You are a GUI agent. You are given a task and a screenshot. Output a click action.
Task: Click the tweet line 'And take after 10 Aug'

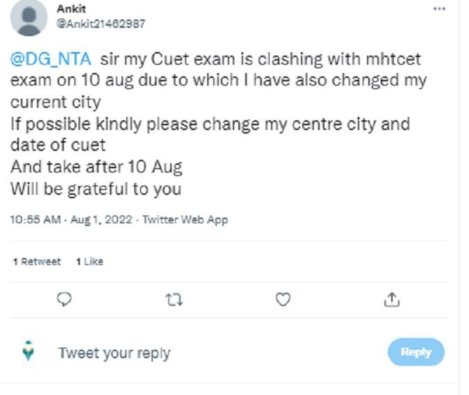coord(96,168)
